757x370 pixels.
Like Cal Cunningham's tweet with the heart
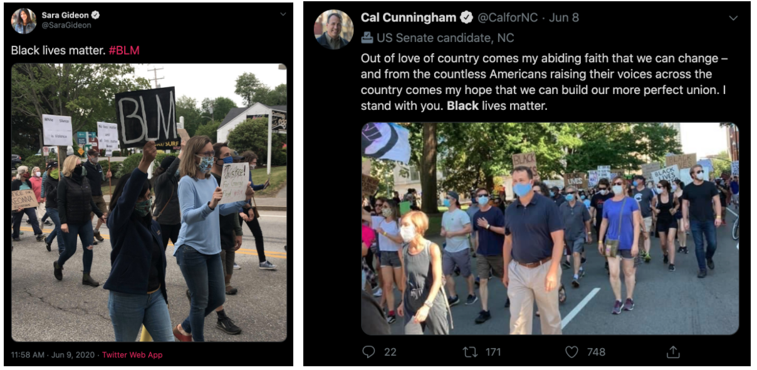pos(572,352)
